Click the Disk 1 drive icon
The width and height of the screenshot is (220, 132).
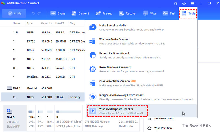tap(9, 88)
